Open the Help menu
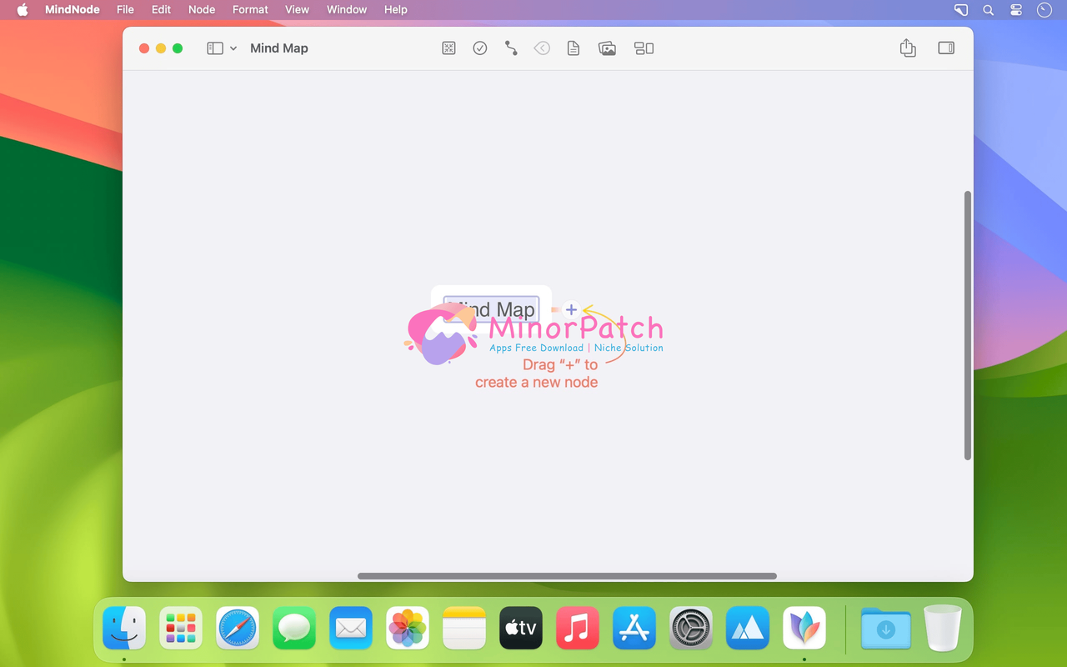Screen dimensions: 1067x667 tap(396, 10)
